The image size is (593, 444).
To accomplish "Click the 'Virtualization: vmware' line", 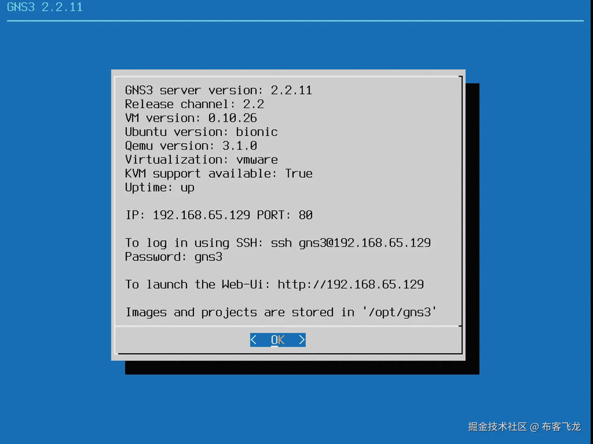I will click(201, 159).
